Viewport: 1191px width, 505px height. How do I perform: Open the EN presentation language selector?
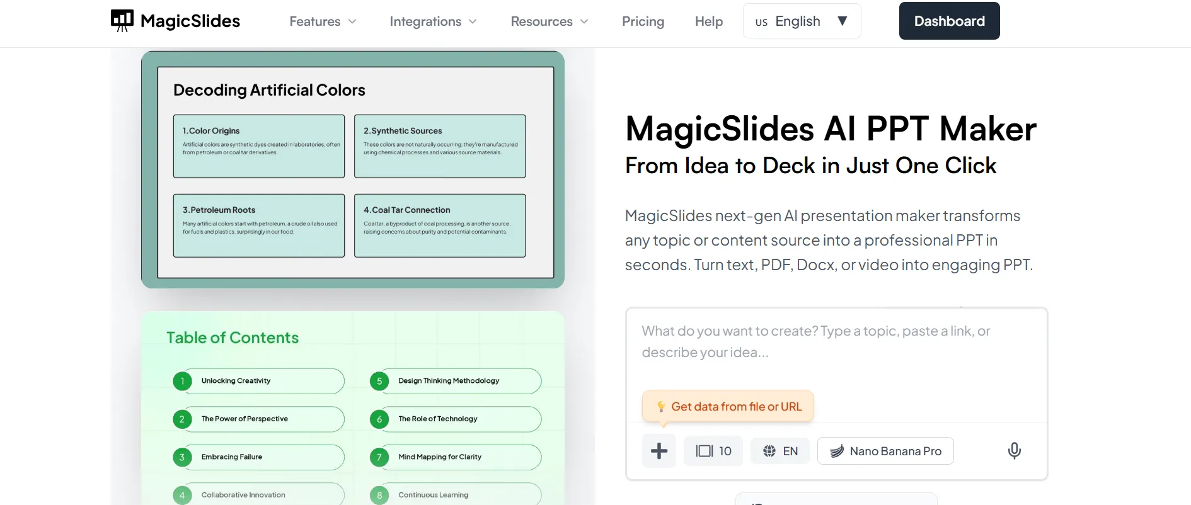(780, 451)
